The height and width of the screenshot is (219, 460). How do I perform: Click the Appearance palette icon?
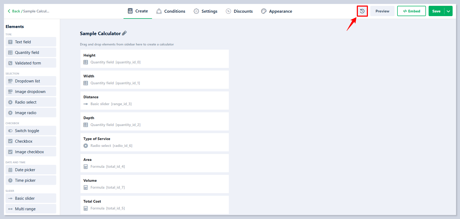click(264, 11)
